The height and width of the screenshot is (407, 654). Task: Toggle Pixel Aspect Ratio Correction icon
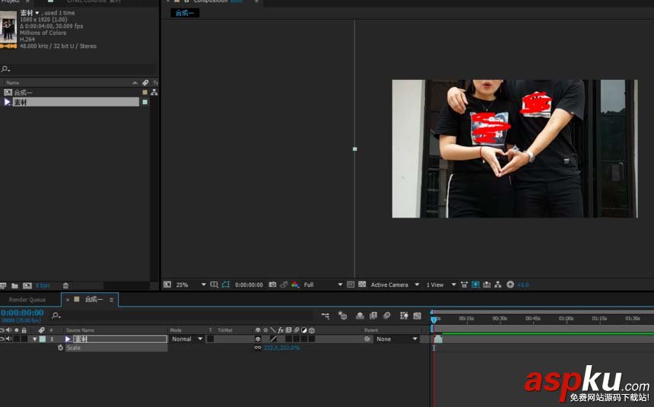tap(464, 285)
